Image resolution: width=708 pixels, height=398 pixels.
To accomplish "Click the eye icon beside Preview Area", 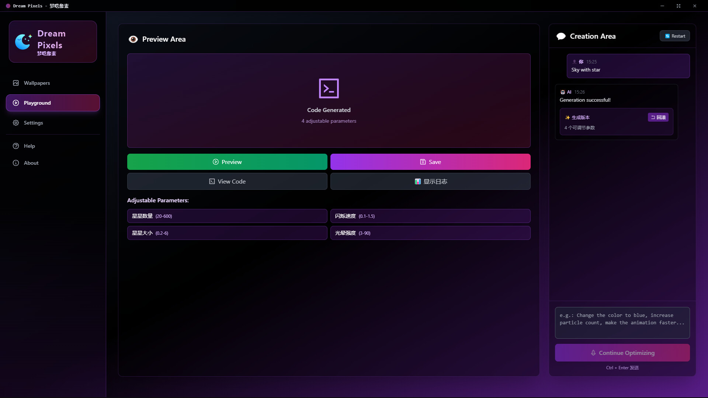I will 133,39.
